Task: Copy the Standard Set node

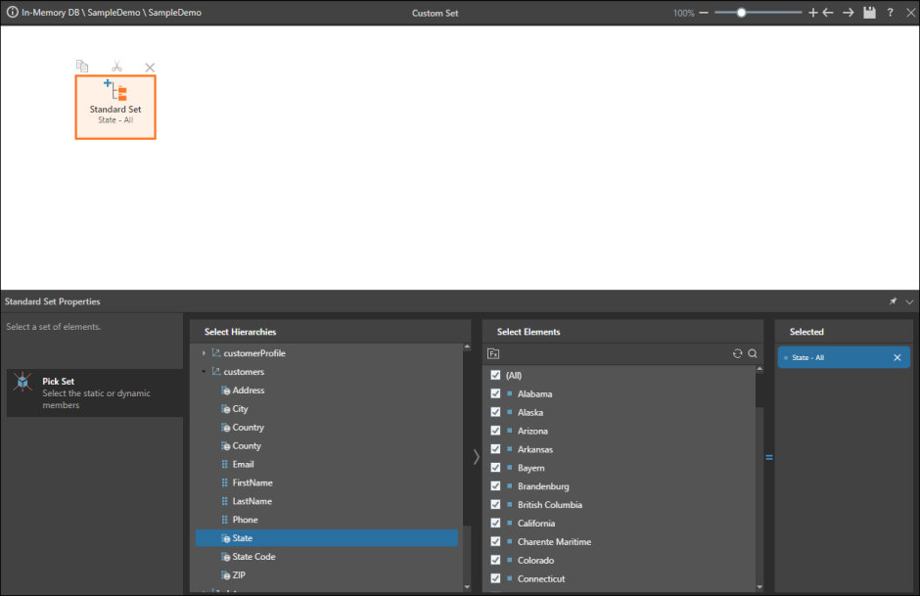Action: [x=82, y=67]
